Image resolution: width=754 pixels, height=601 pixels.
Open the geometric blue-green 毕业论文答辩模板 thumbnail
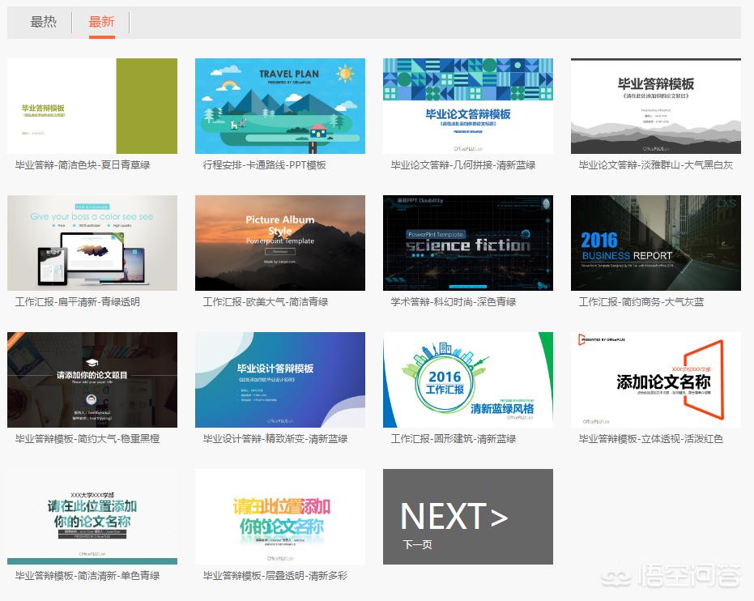coord(468,106)
